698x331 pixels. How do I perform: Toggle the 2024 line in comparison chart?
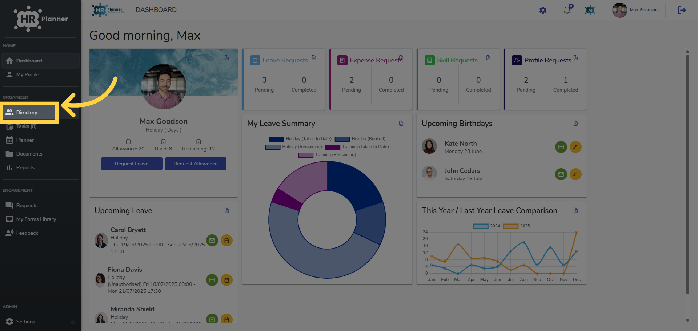(486, 226)
